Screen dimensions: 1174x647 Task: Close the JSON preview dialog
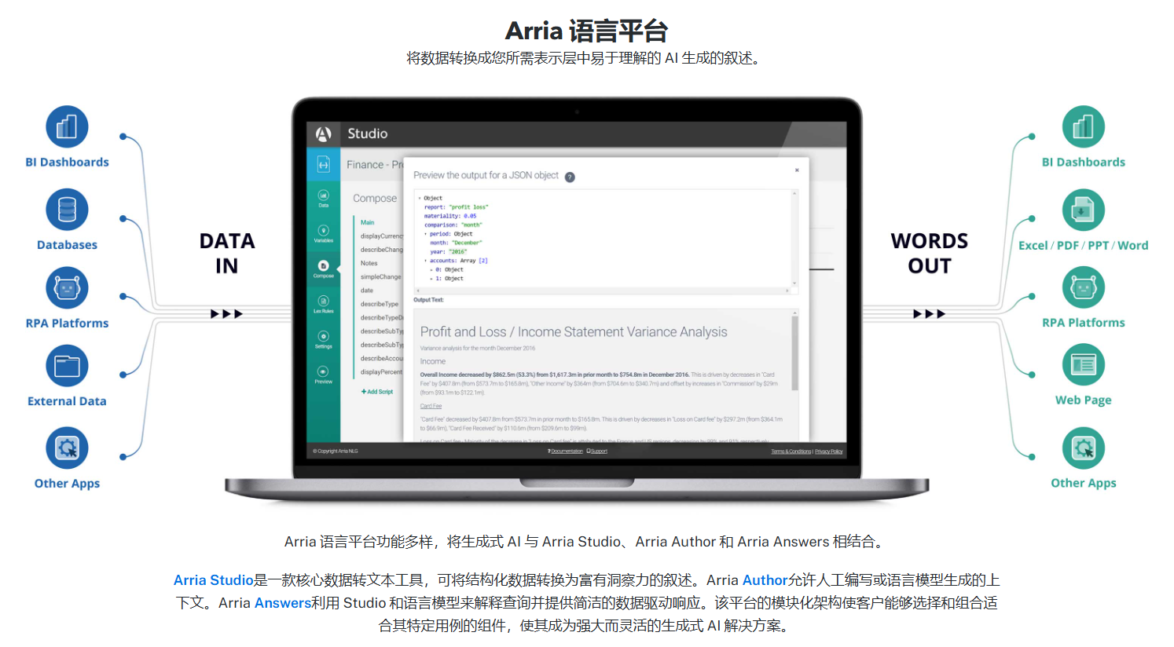click(797, 170)
